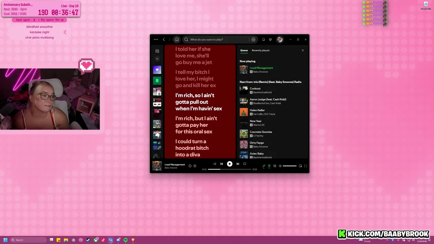The width and height of the screenshot is (434, 244).
Task: Toggle the Queue button in player bar
Action: [269, 166]
